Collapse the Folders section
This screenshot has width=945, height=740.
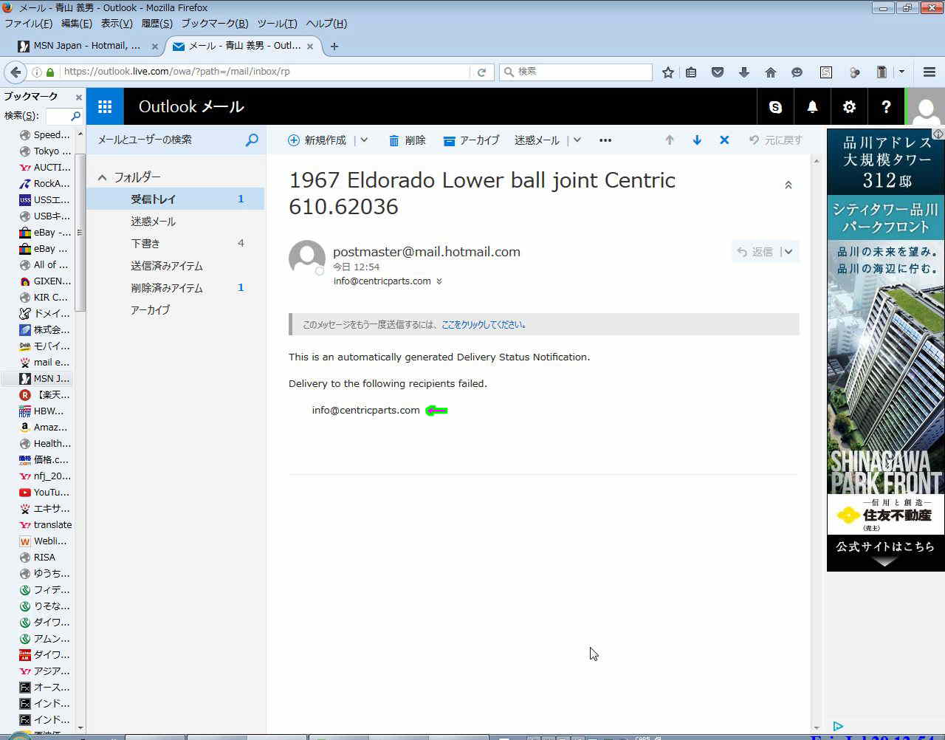(103, 178)
